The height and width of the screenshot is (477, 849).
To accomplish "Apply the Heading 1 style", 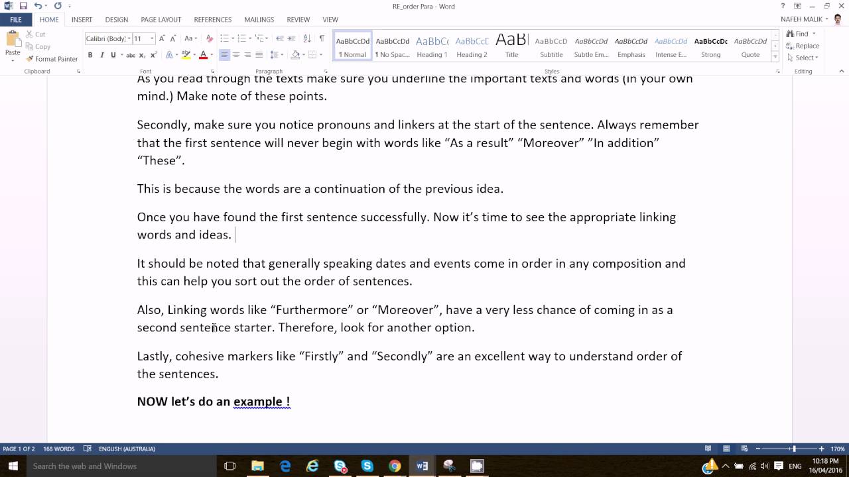I will 432,47.
